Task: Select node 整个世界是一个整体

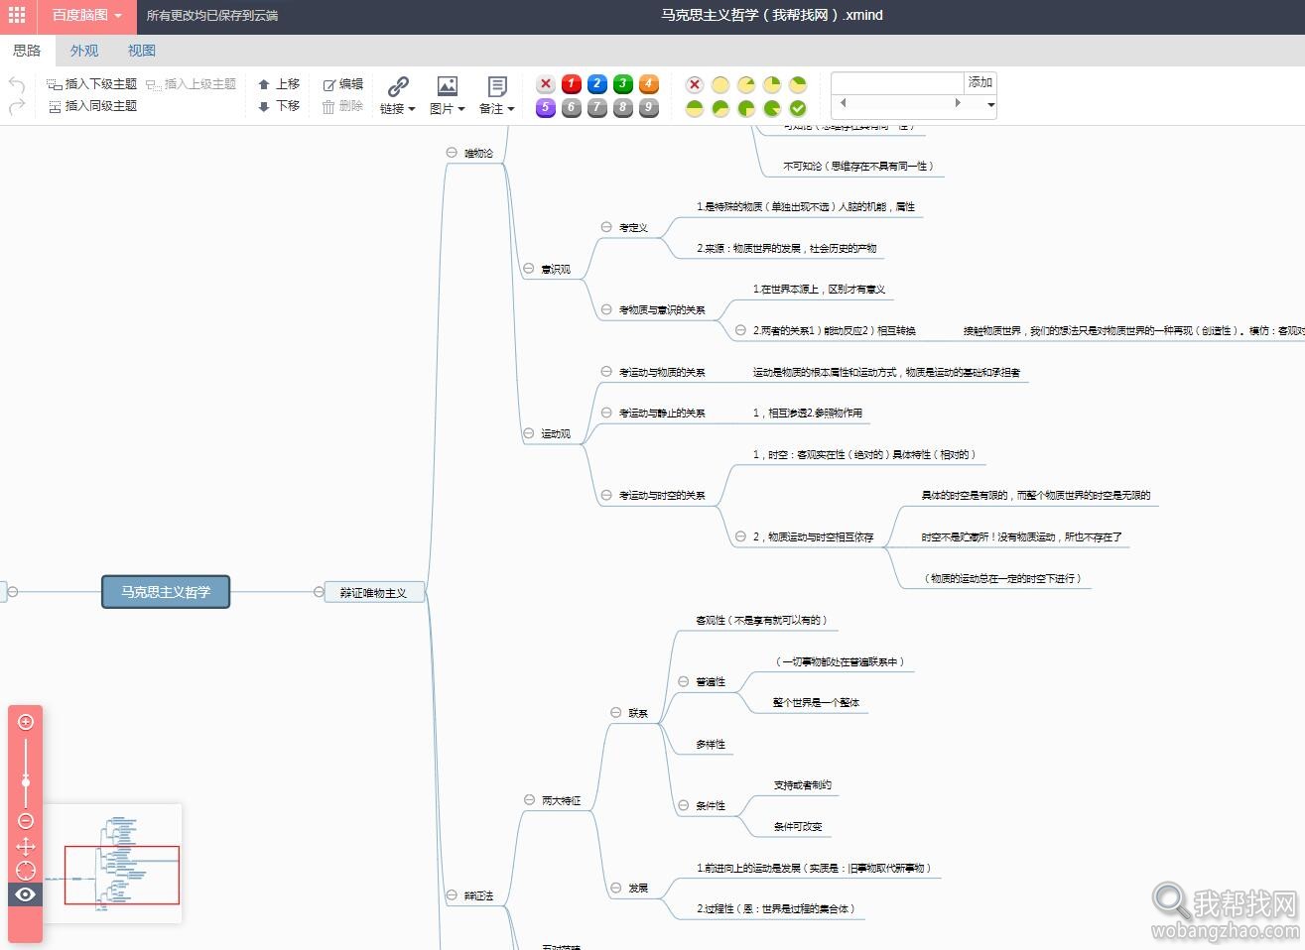Action: click(x=816, y=702)
